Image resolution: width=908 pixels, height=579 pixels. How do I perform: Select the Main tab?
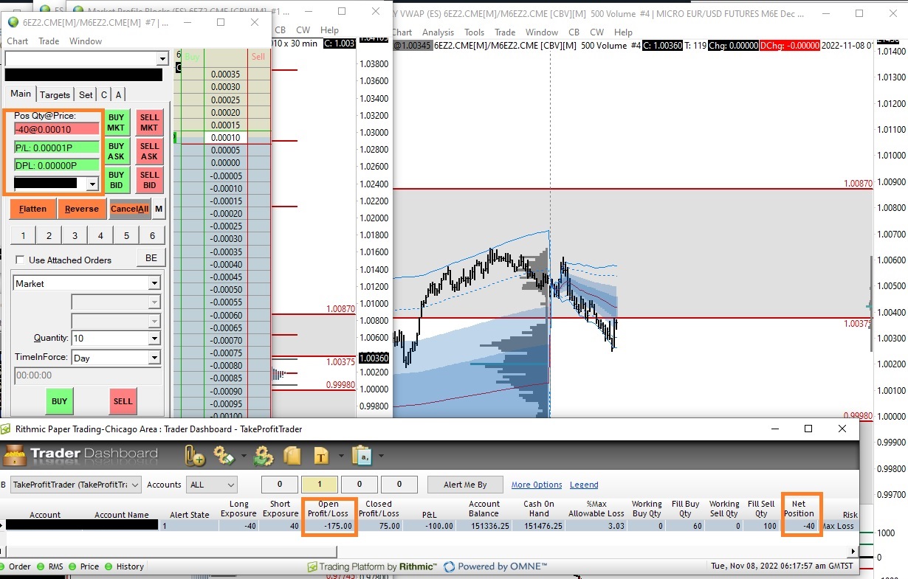(21, 94)
